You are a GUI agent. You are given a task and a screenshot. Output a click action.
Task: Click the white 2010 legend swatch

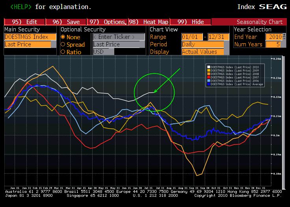(x=209, y=67)
